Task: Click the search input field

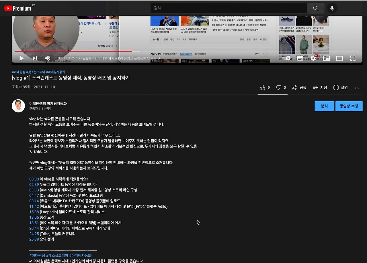Action: 229,8
